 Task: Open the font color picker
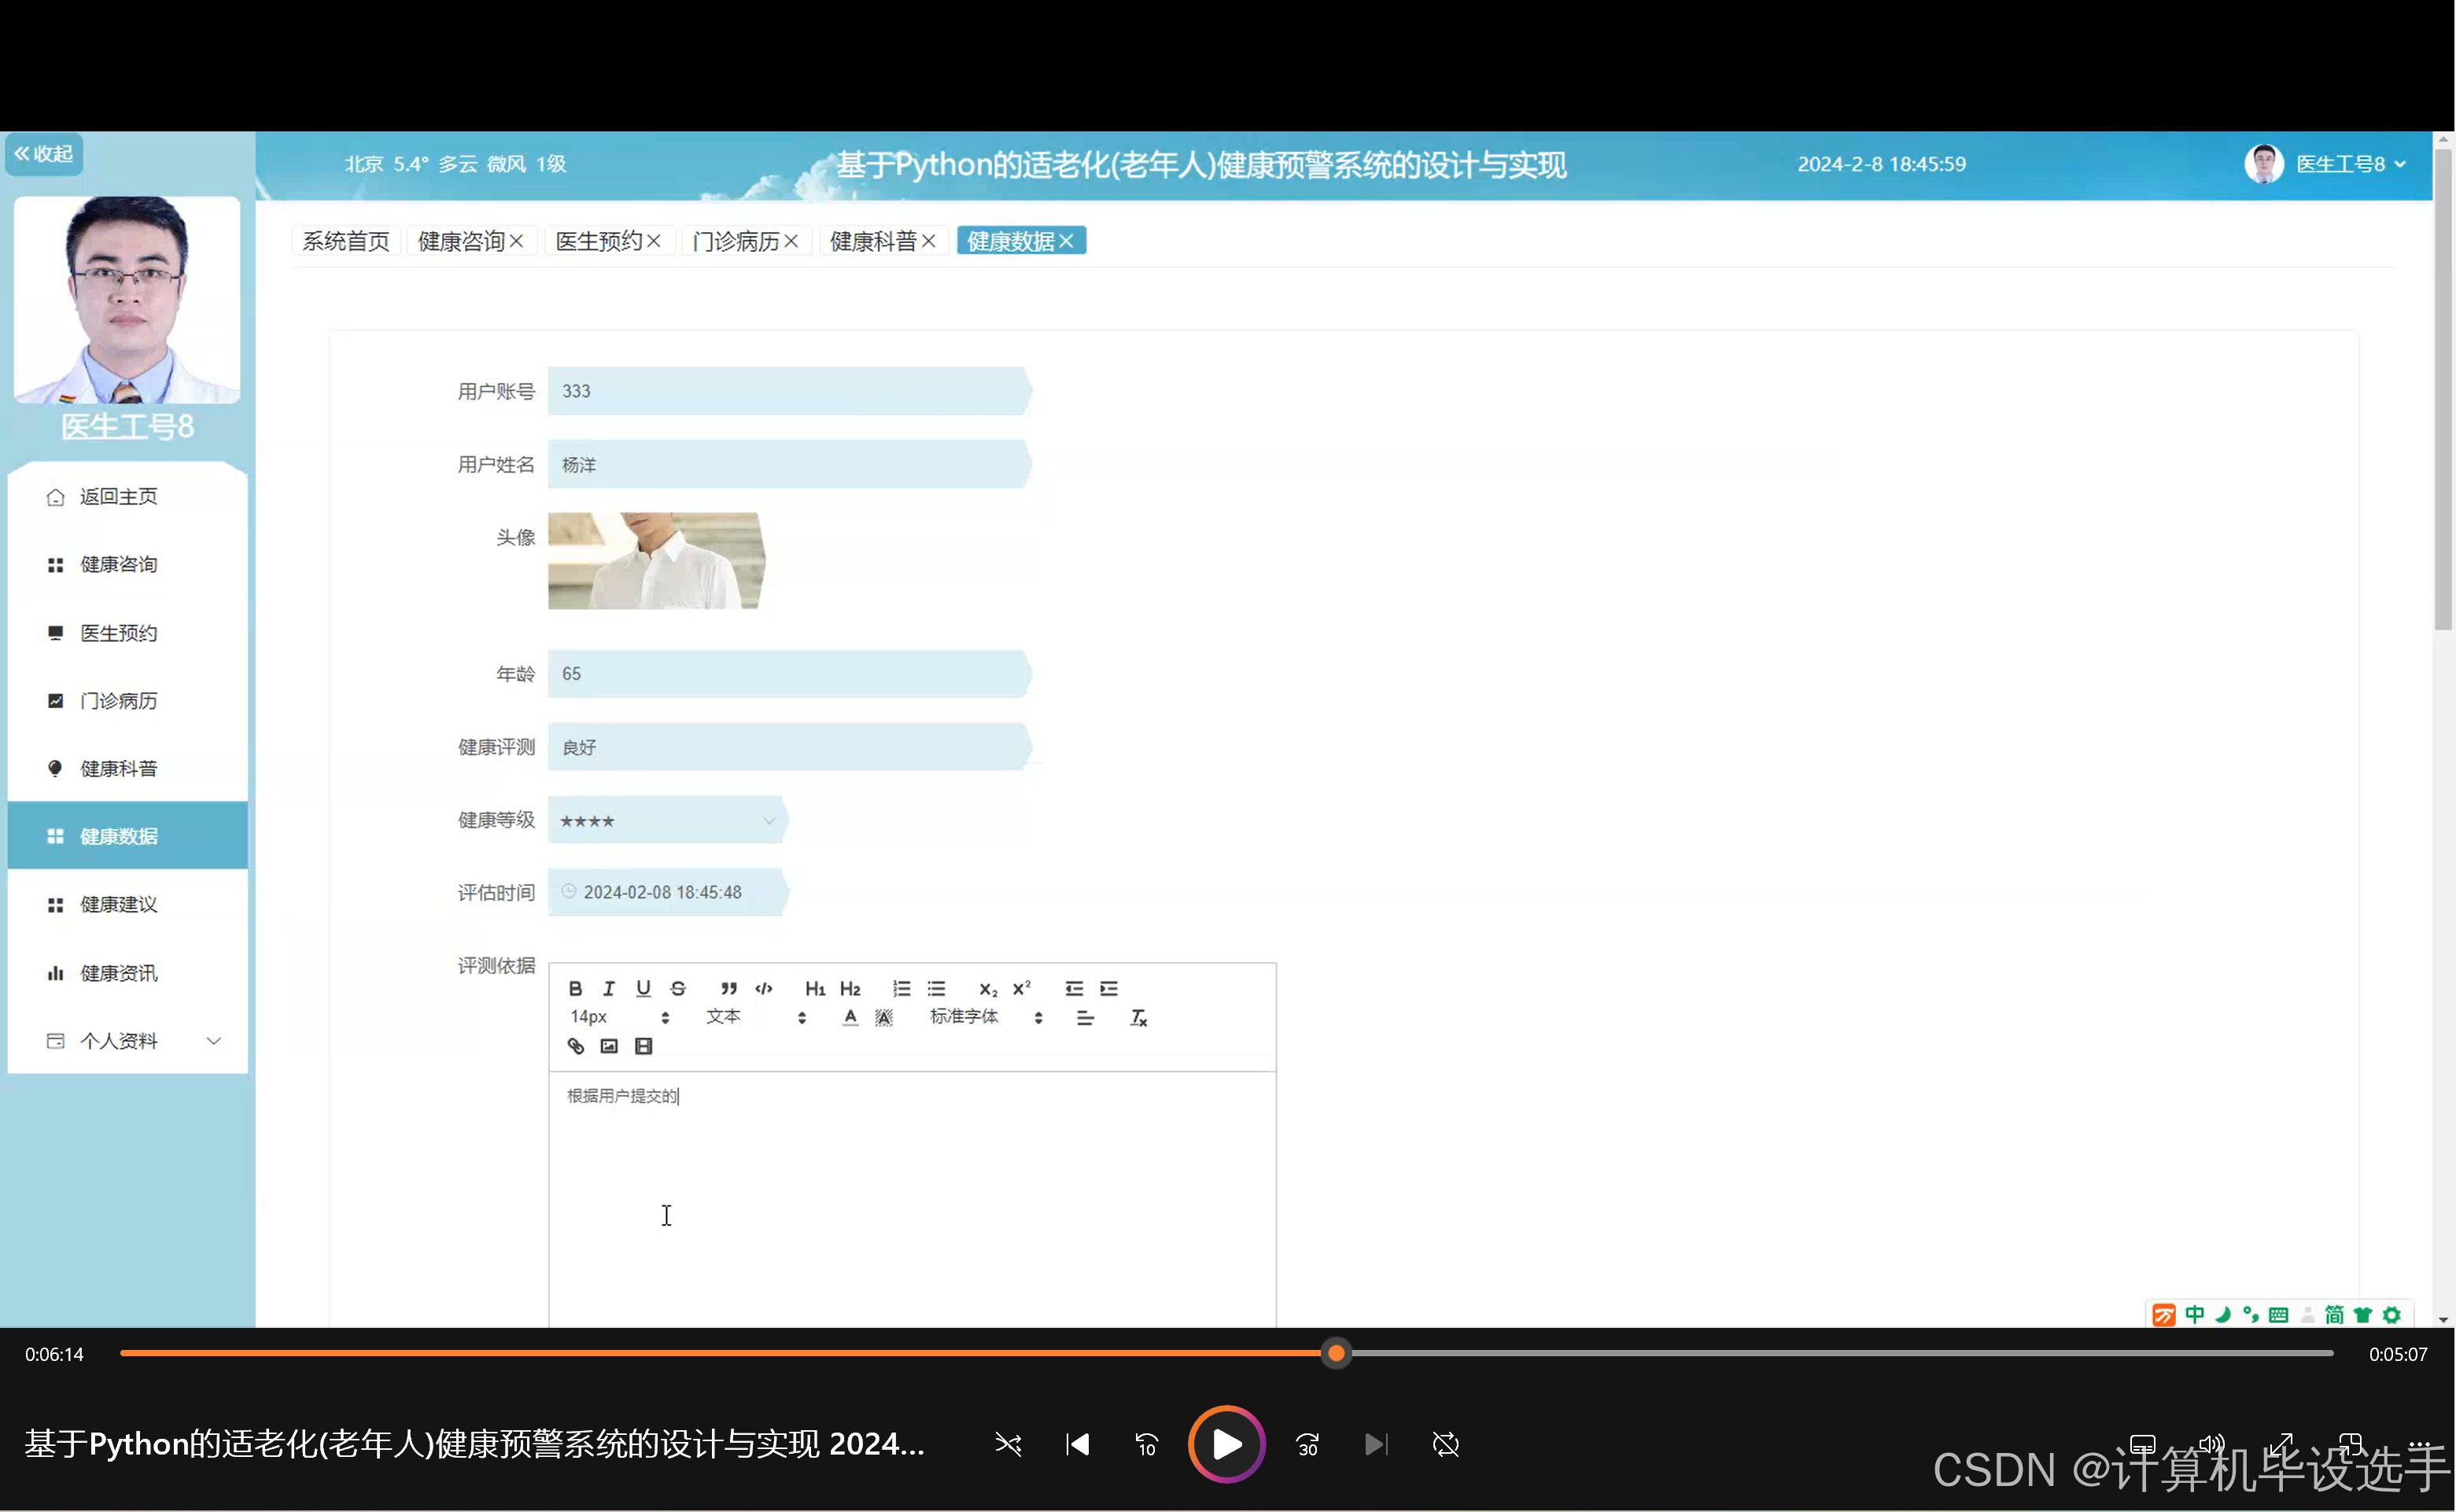point(850,1017)
